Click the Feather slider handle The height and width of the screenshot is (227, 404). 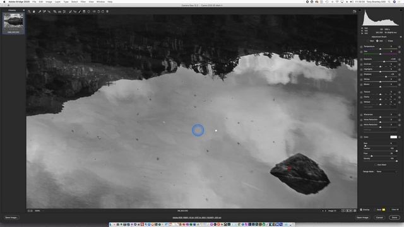(397, 151)
